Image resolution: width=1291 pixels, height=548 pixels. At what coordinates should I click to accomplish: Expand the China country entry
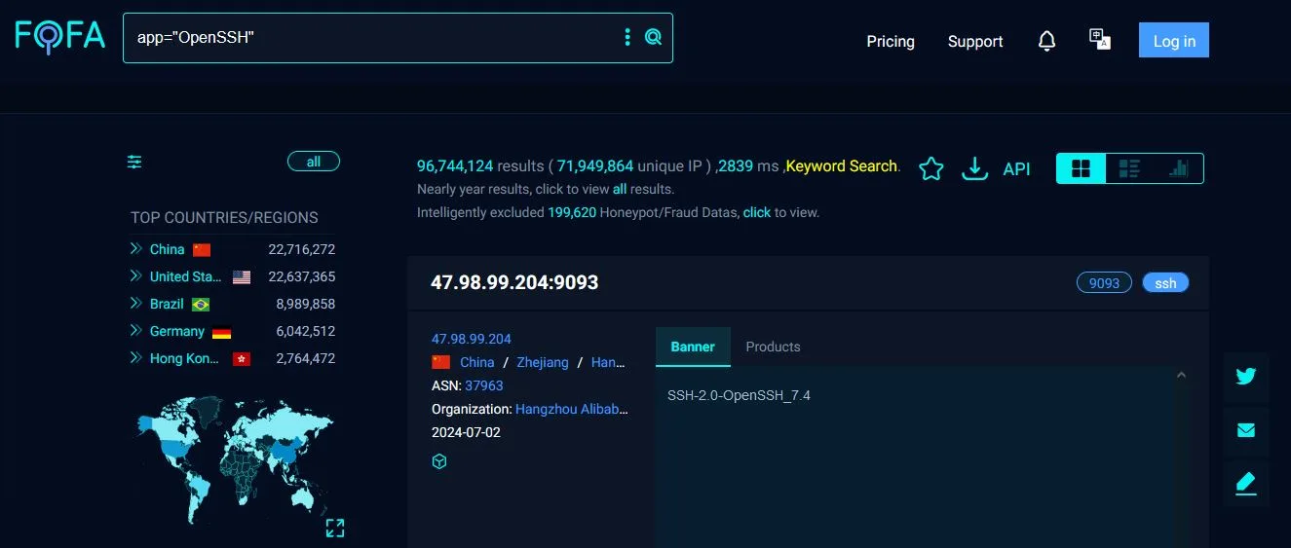pyautogui.click(x=135, y=249)
